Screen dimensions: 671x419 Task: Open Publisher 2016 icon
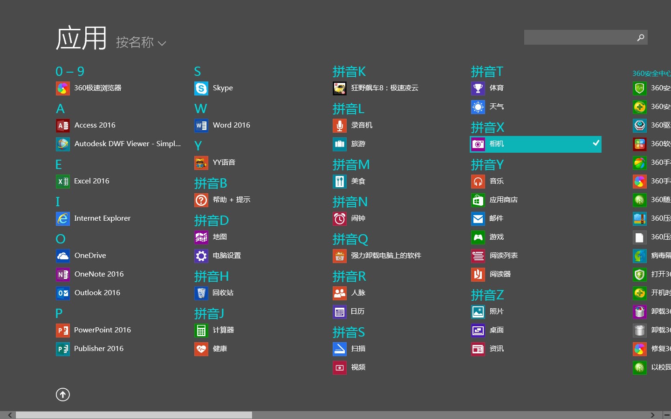pyautogui.click(x=63, y=349)
